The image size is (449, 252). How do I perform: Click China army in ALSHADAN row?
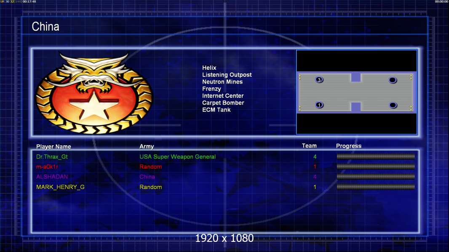(x=147, y=177)
